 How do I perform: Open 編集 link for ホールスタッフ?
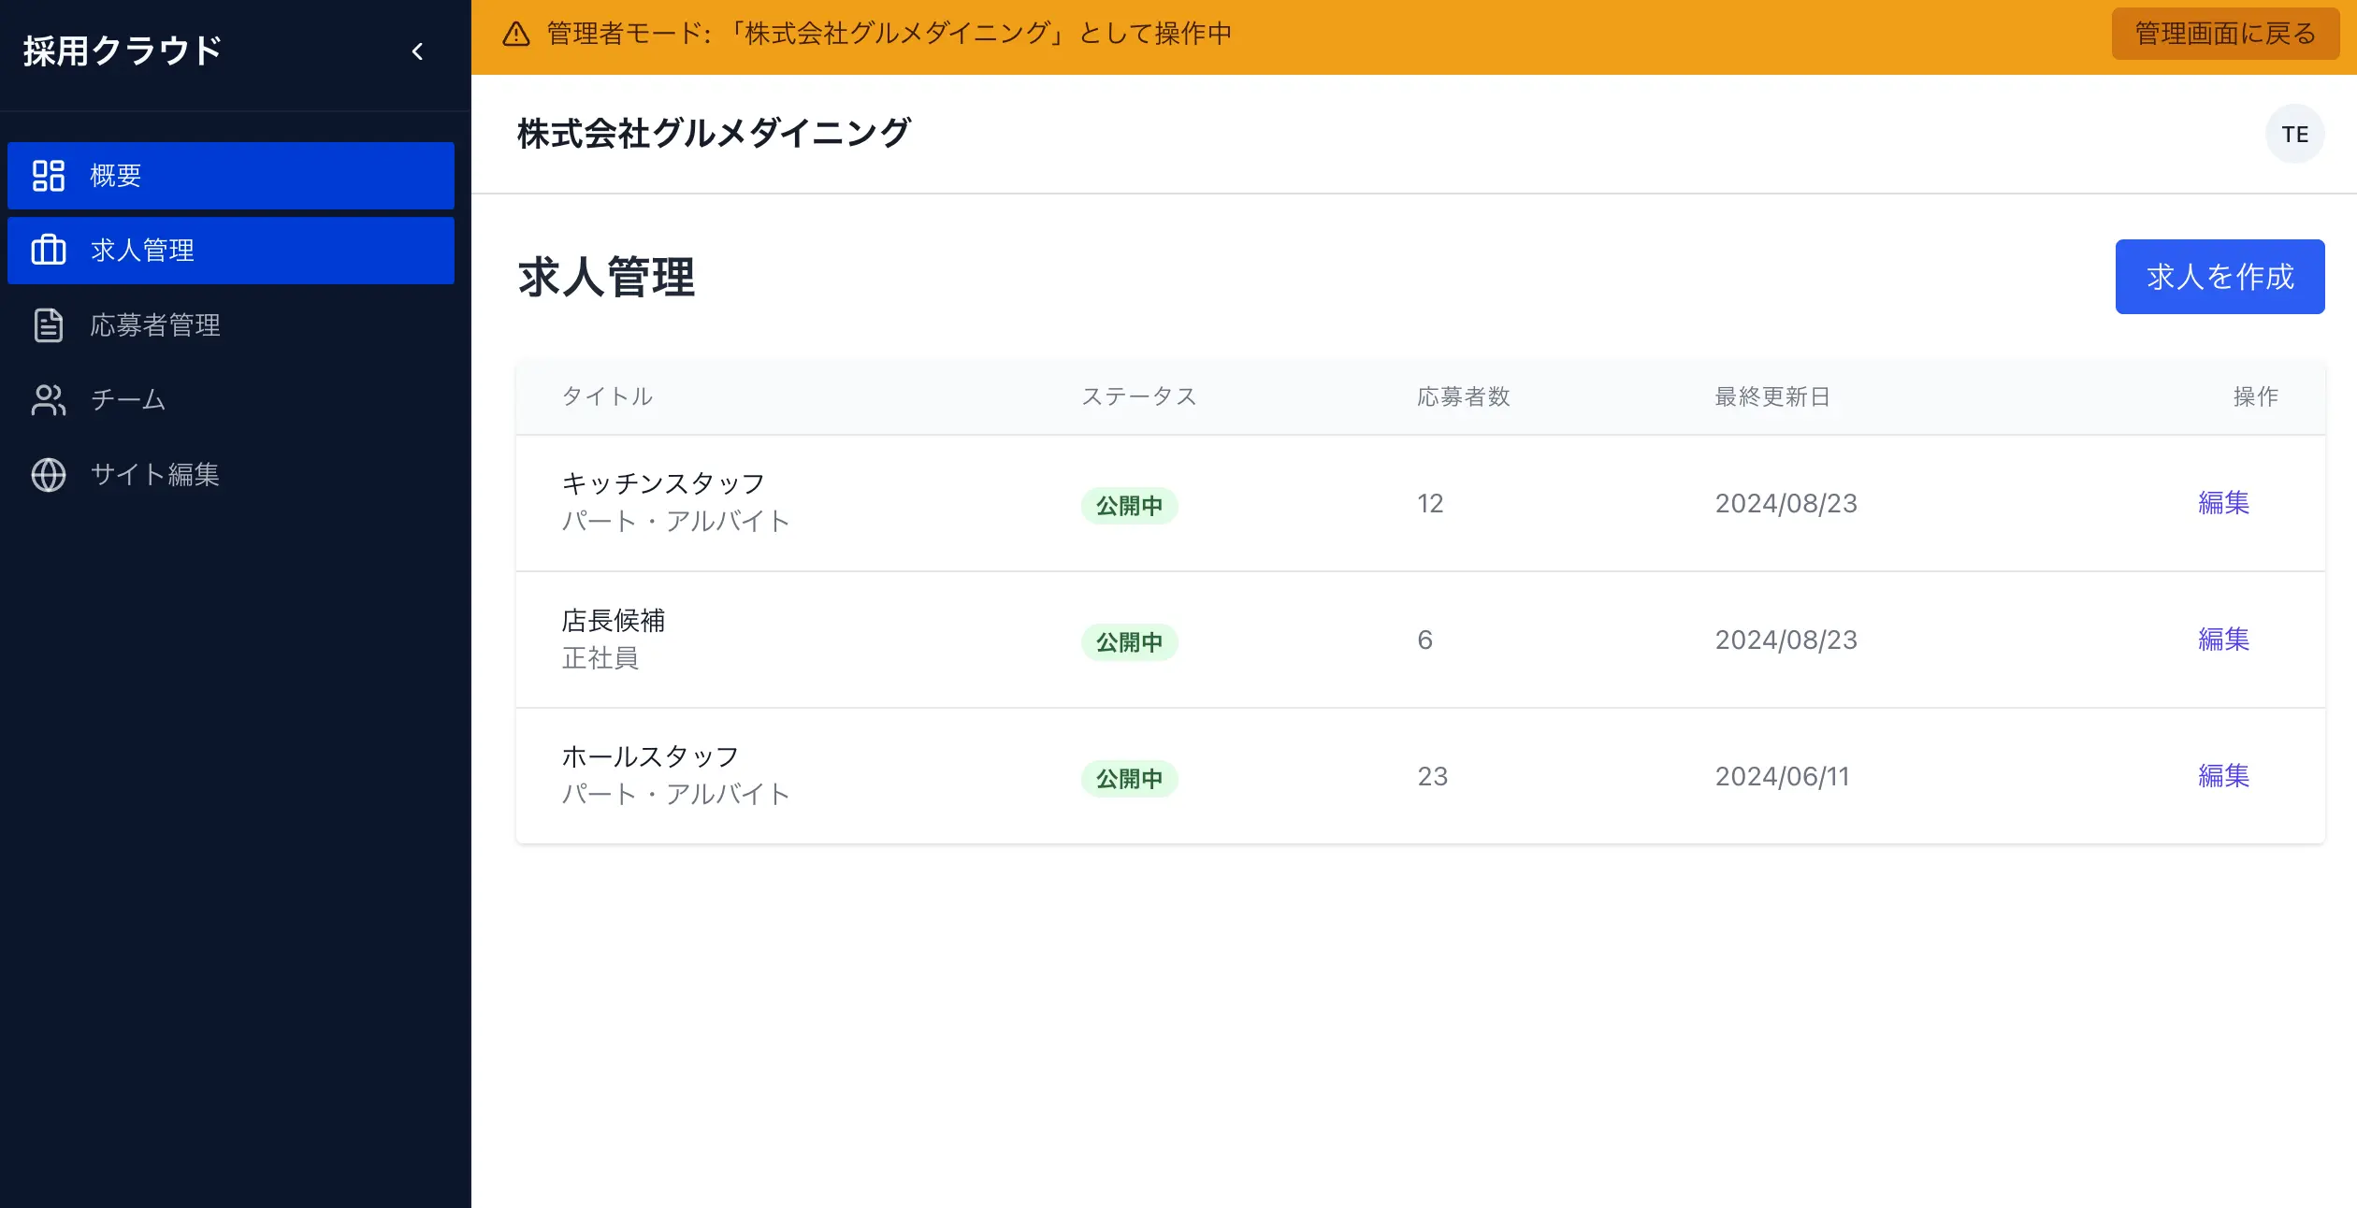(x=2224, y=776)
